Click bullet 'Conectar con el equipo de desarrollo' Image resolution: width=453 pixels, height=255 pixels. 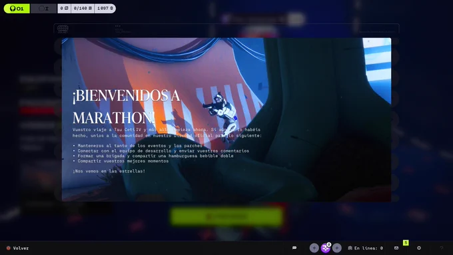click(163, 150)
